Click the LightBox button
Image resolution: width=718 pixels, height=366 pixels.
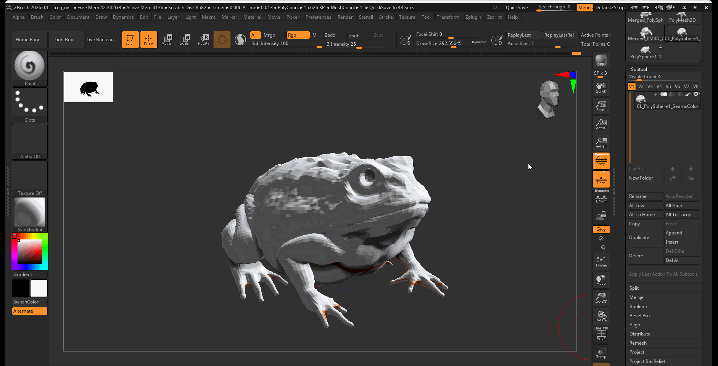64,40
